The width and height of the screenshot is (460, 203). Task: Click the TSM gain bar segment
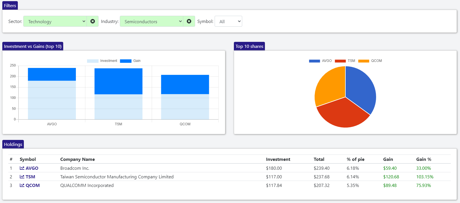[118, 81]
